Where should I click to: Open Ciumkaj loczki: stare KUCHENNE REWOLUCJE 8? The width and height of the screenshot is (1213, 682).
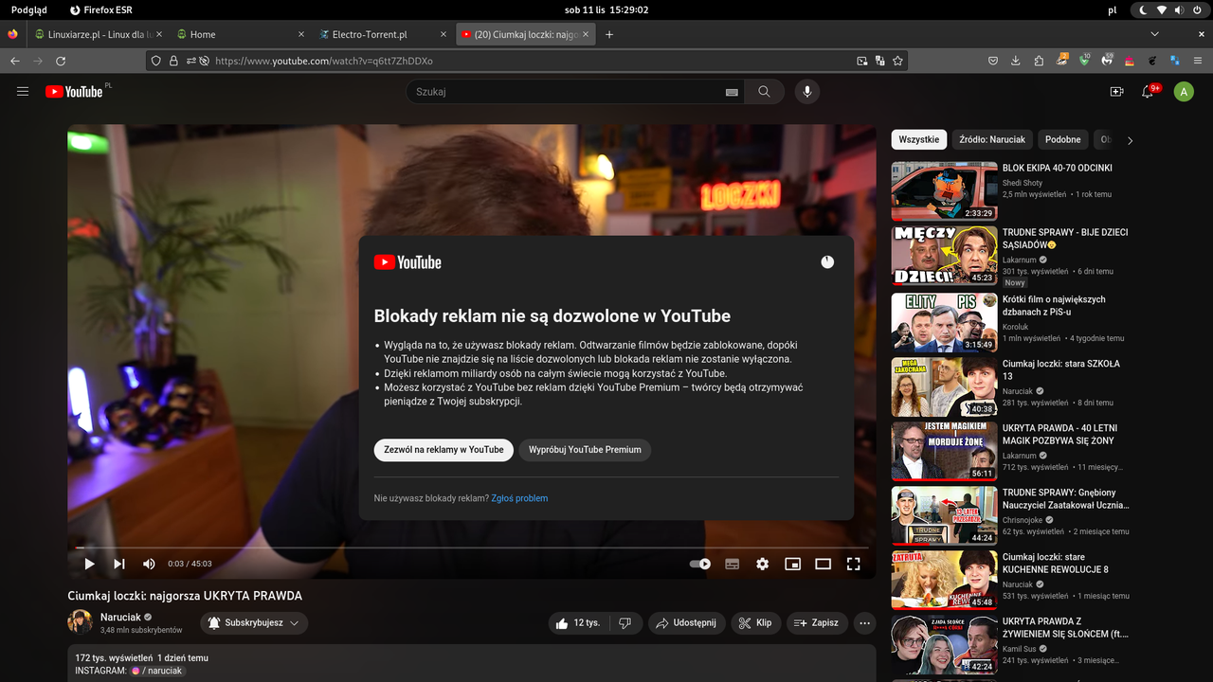(1057, 564)
